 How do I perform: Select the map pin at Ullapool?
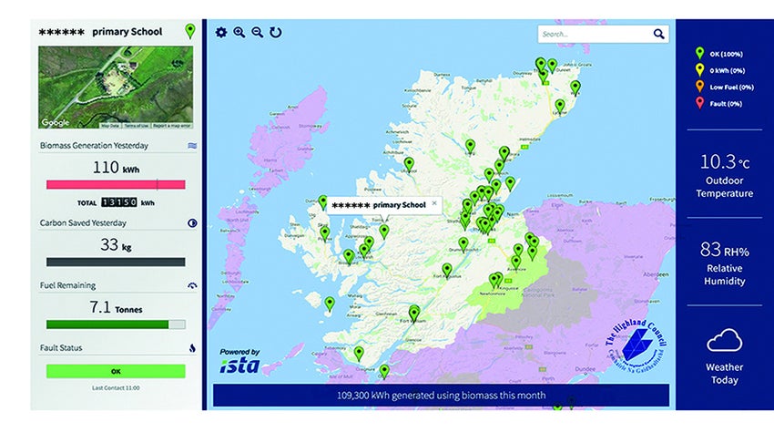[409, 163]
